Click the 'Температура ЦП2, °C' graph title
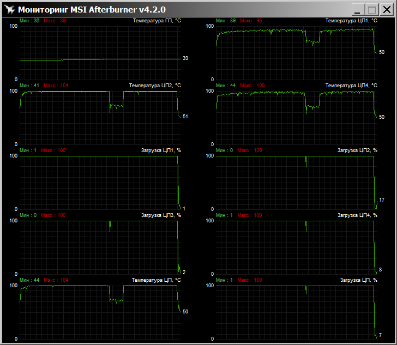 click(x=155, y=86)
